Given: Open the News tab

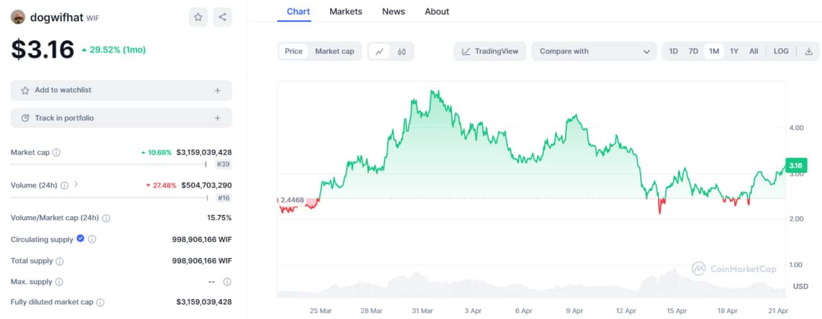Looking at the screenshot, I should (x=393, y=12).
